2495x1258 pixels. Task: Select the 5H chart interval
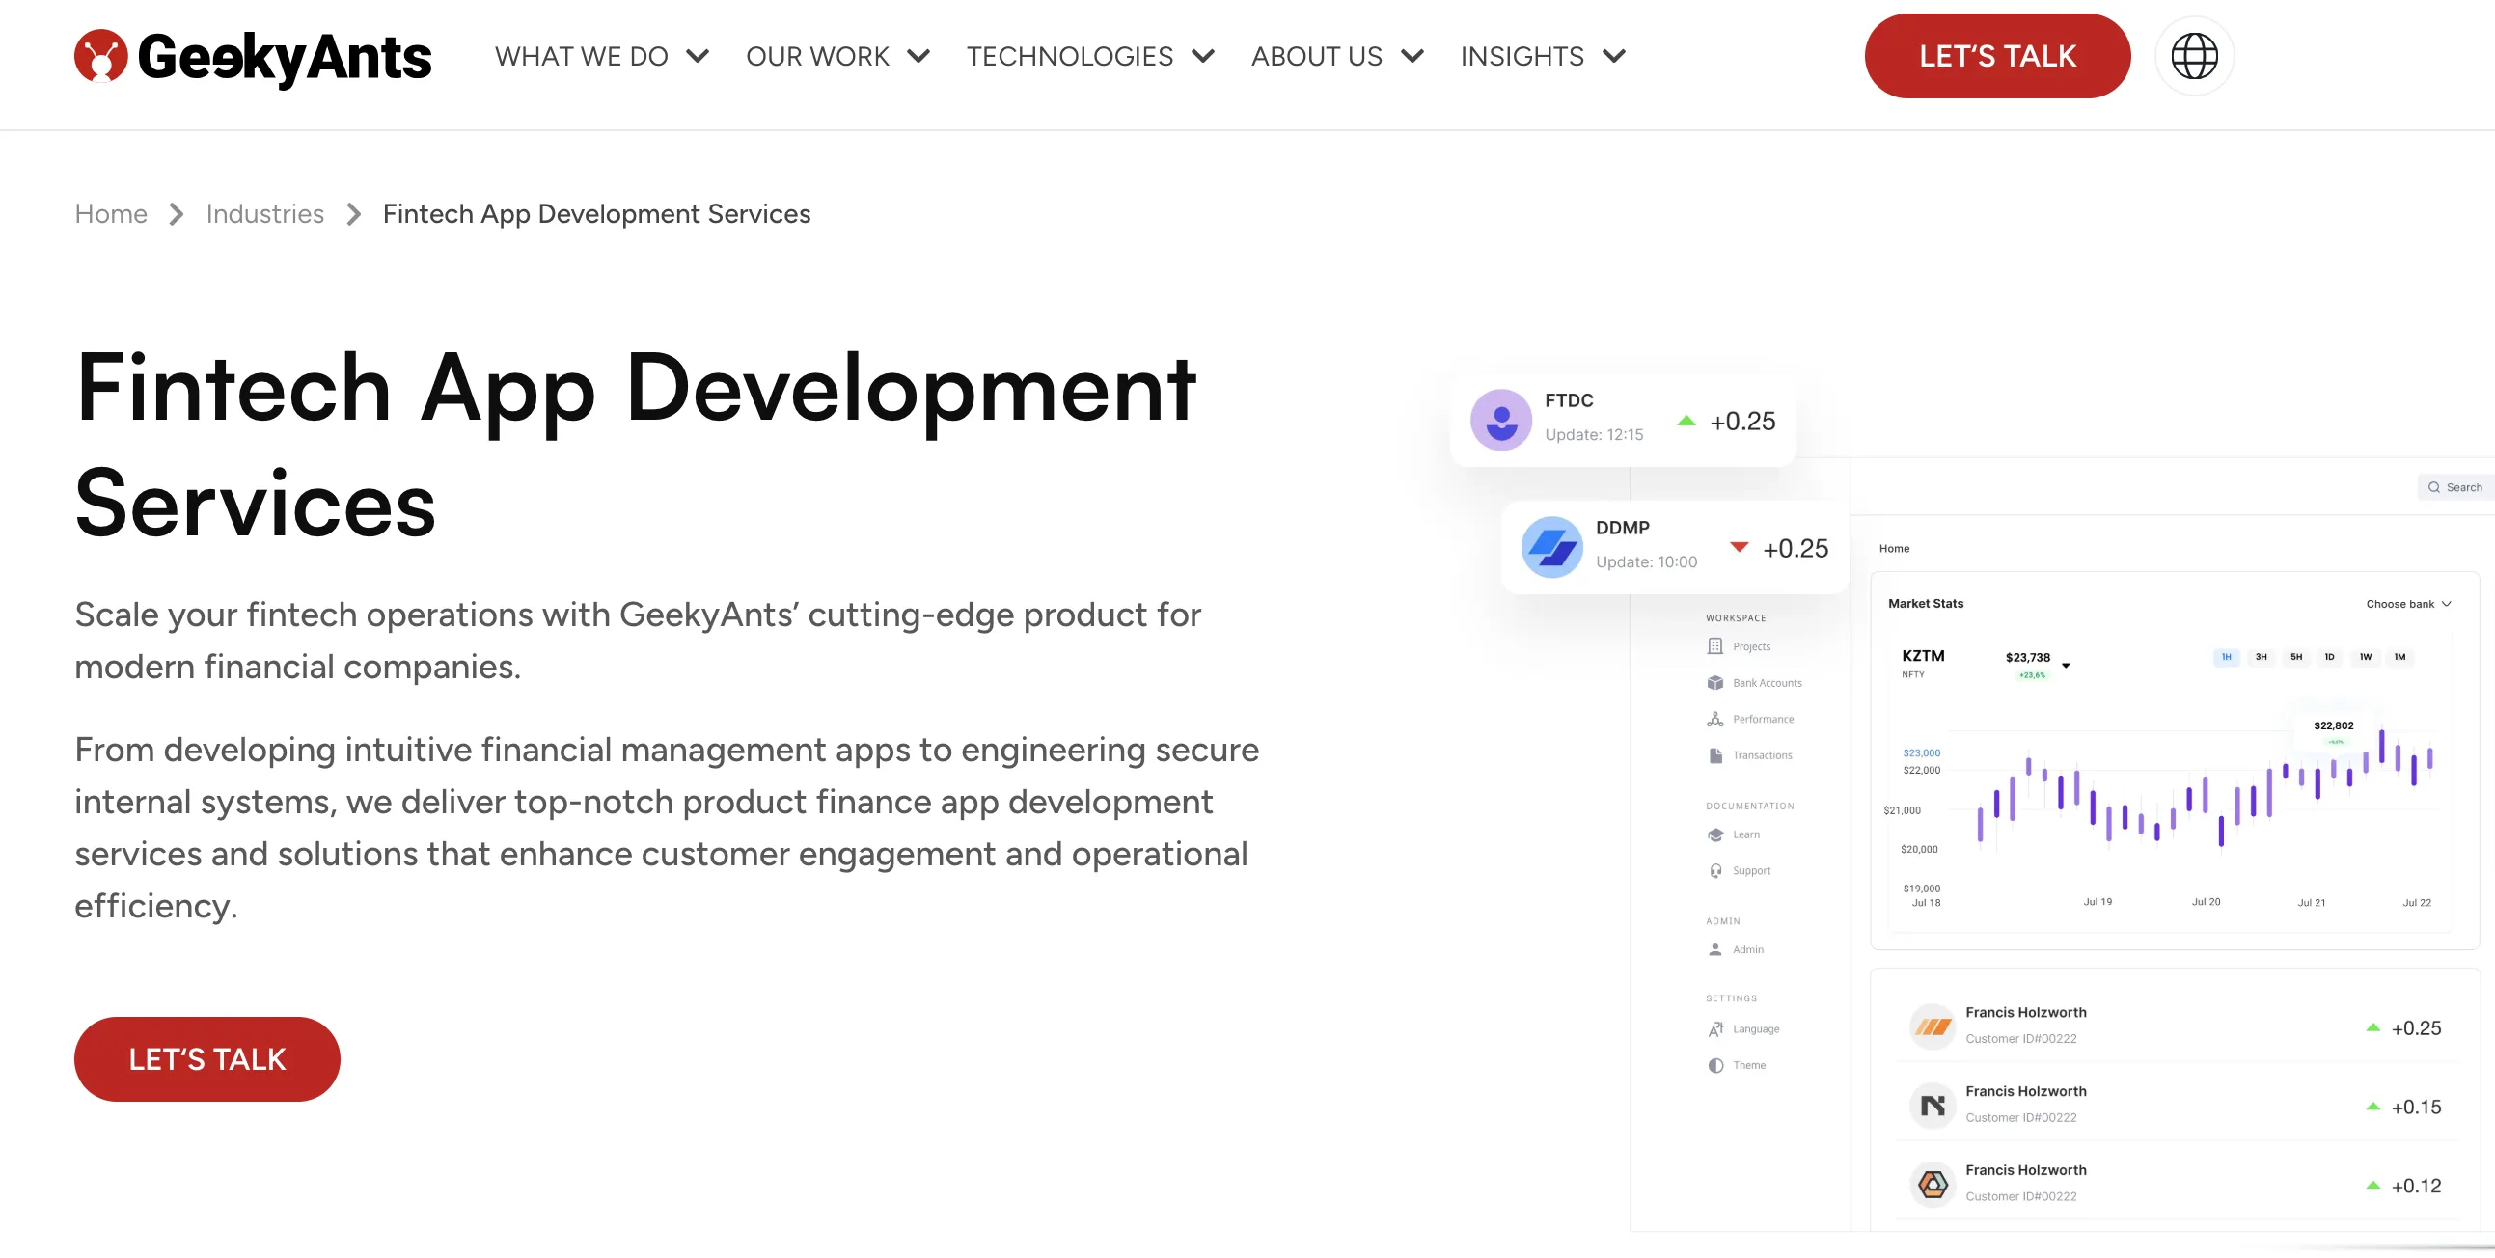tap(2295, 657)
